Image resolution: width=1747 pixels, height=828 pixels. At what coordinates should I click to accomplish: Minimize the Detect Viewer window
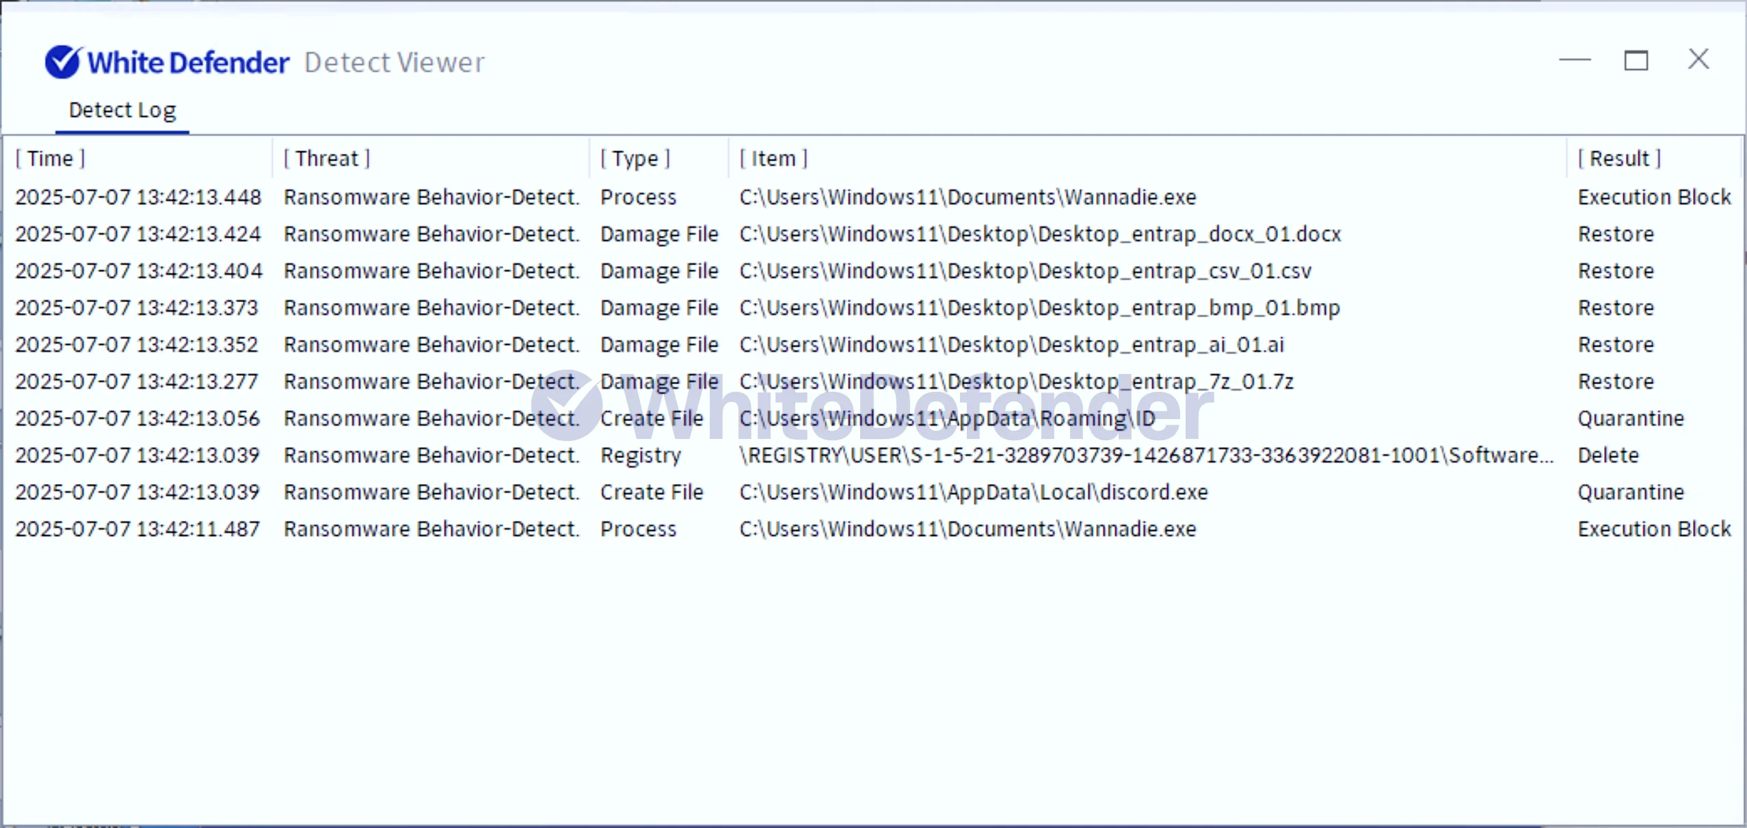point(1575,60)
